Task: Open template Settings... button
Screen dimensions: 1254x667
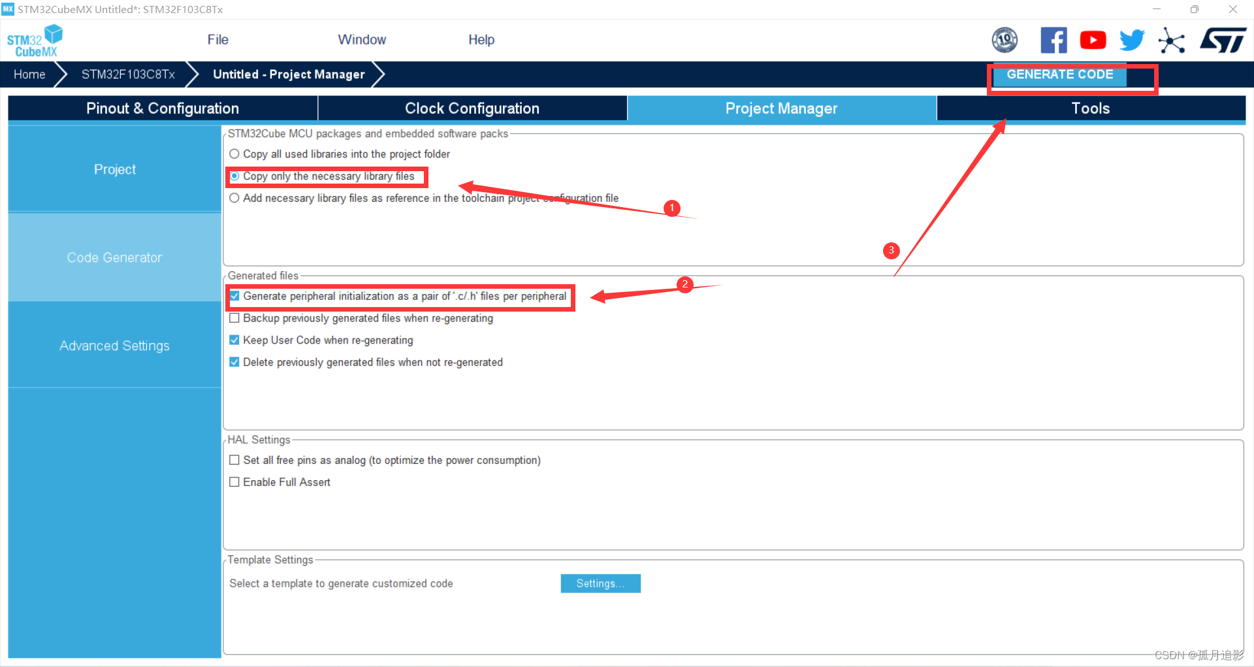Action: (600, 583)
